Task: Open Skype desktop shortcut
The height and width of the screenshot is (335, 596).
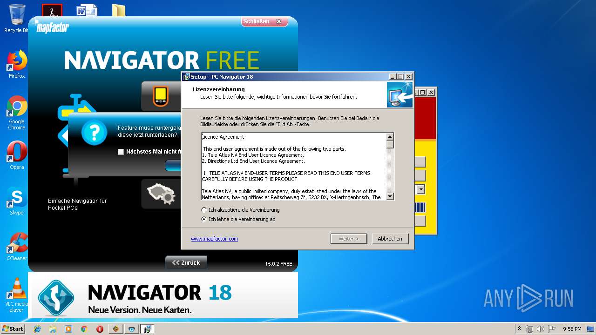Action: [17, 201]
